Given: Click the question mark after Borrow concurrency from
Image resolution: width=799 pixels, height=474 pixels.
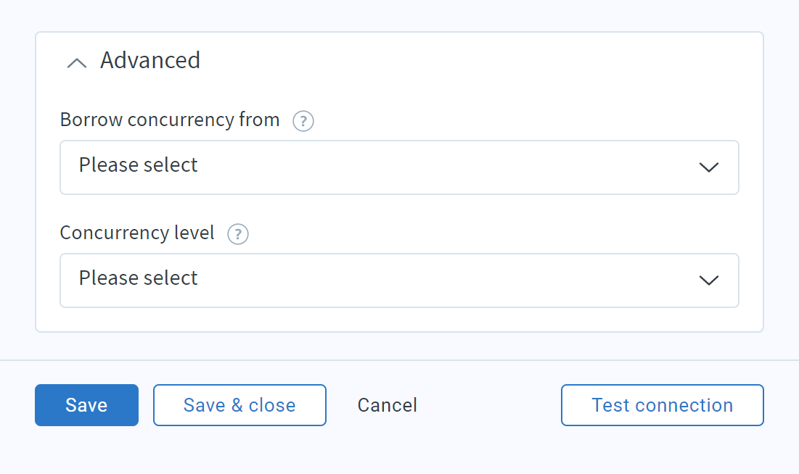Looking at the screenshot, I should tap(303, 121).
